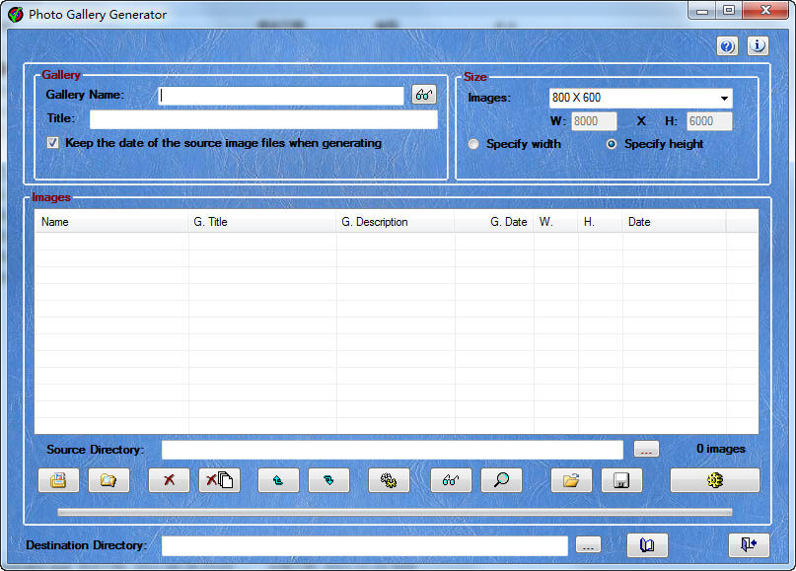Move selected image up with arrow button
This screenshot has width=796, height=571.
click(278, 480)
